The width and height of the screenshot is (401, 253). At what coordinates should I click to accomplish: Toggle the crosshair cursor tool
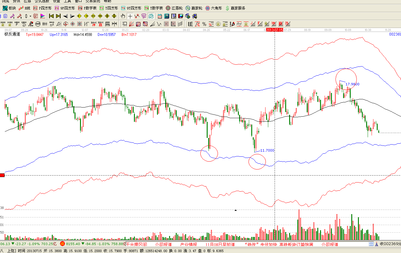click(x=130, y=16)
